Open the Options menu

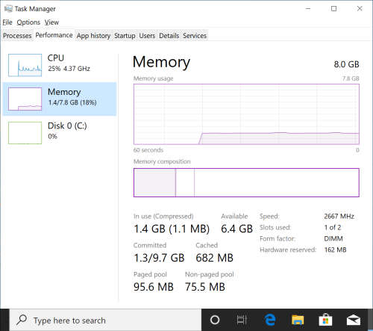pos(28,22)
